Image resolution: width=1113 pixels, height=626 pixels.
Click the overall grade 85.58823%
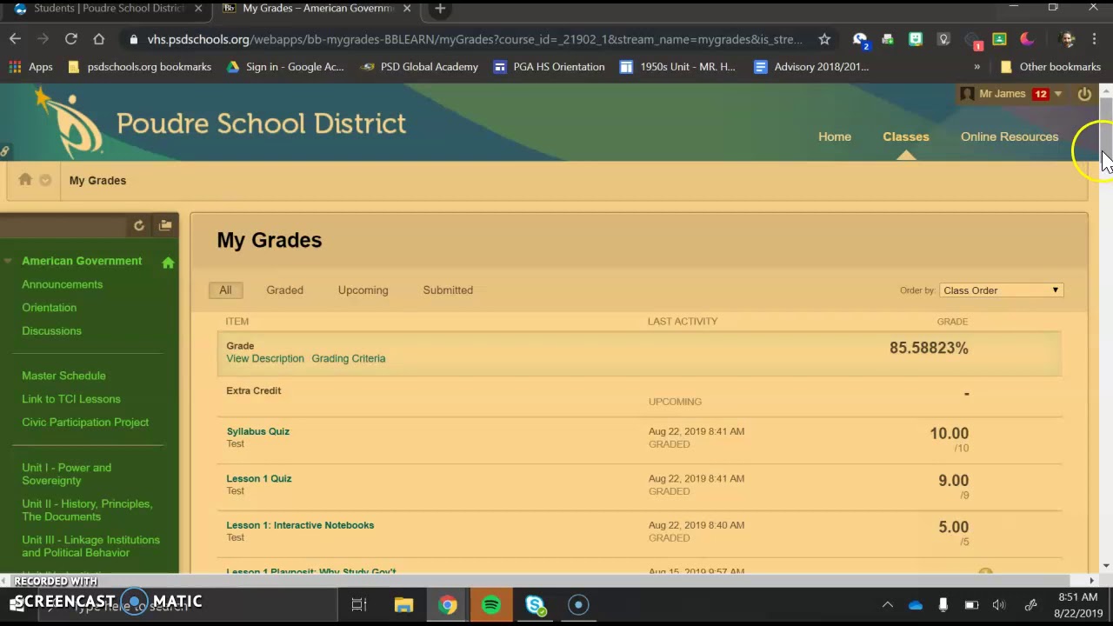929,348
